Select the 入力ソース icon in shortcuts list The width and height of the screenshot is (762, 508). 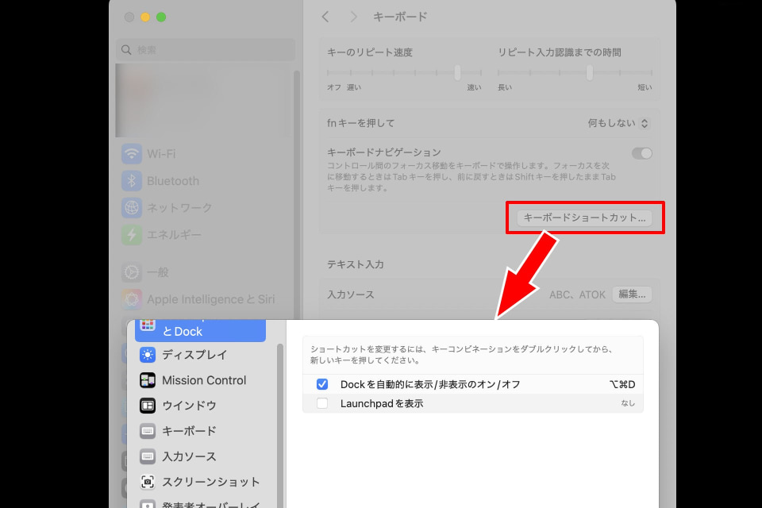pos(148,456)
